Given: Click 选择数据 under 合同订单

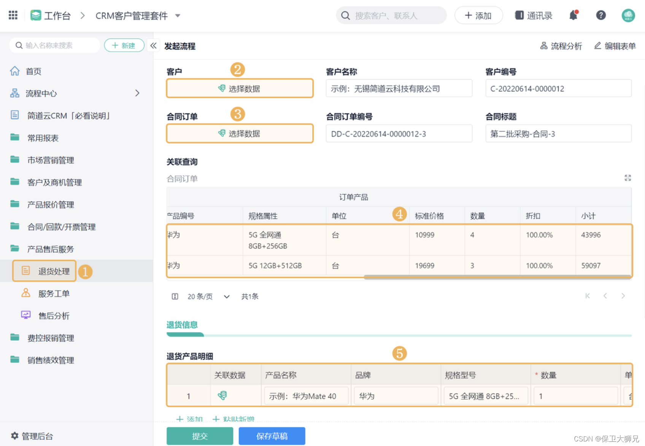Looking at the screenshot, I should (240, 133).
